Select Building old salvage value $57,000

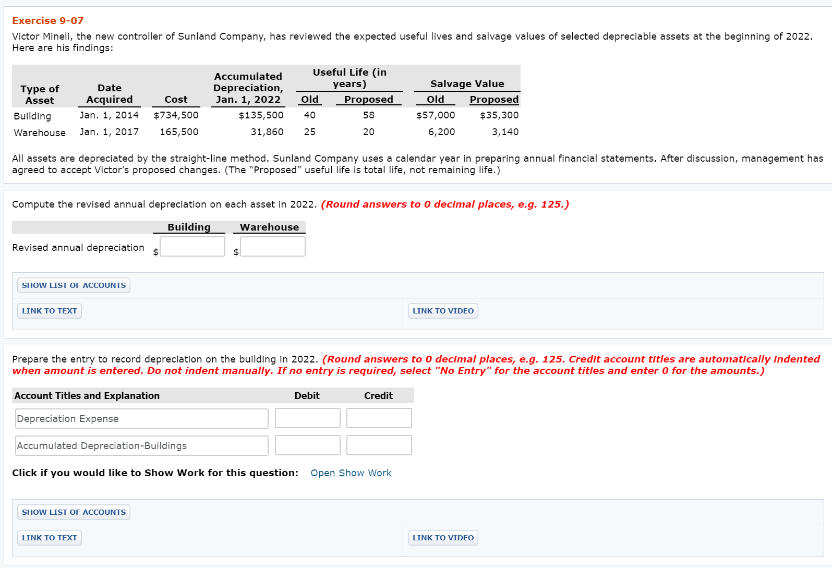click(x=436, y=115)
